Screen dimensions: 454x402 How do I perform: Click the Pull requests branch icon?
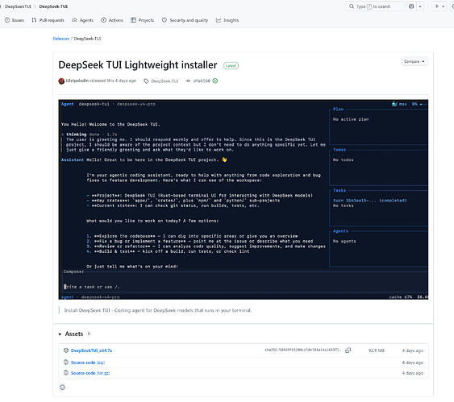34,20
